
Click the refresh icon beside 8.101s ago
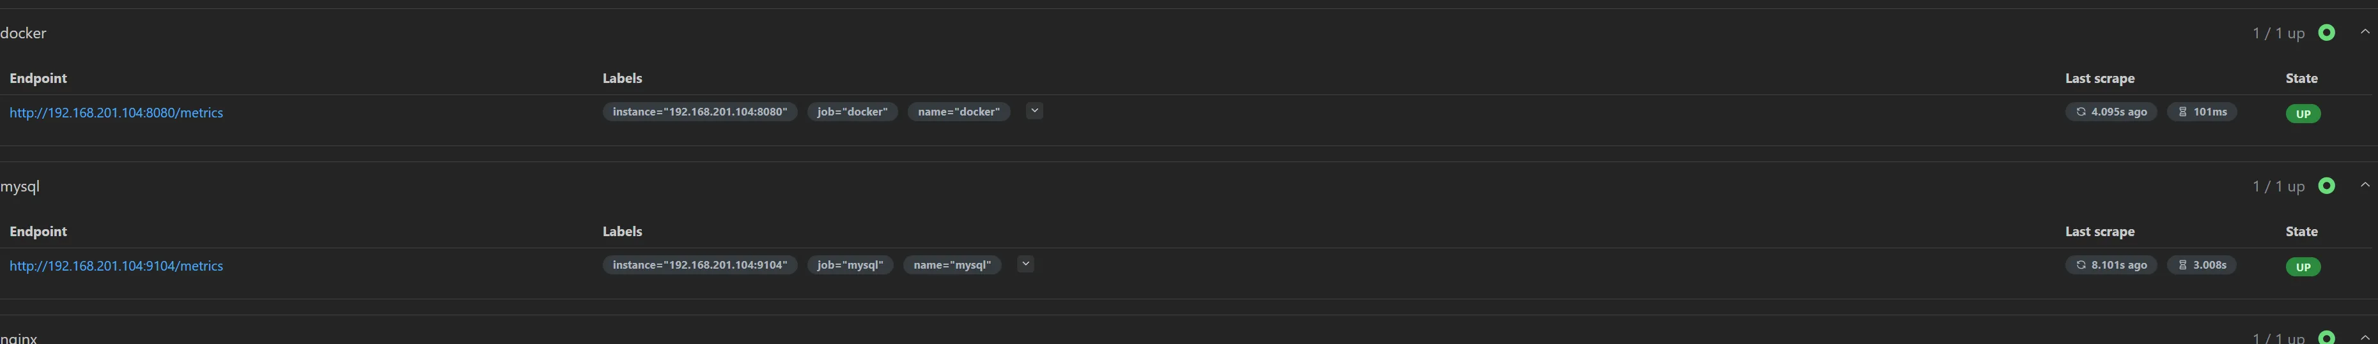point(2081,265)
